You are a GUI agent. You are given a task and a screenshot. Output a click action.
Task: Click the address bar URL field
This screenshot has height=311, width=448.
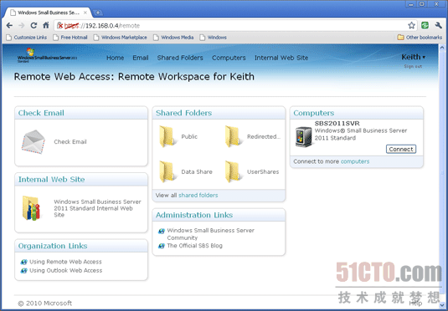pyautogui.click(x=234, y=26)
